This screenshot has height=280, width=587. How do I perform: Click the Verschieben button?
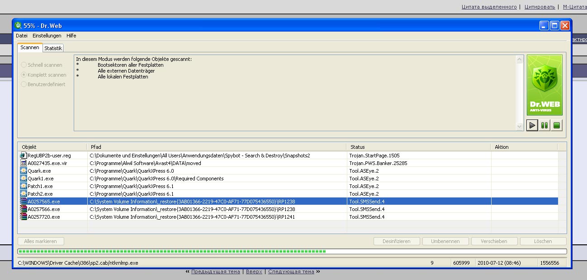pyautogui.click(x=494, y=241)
